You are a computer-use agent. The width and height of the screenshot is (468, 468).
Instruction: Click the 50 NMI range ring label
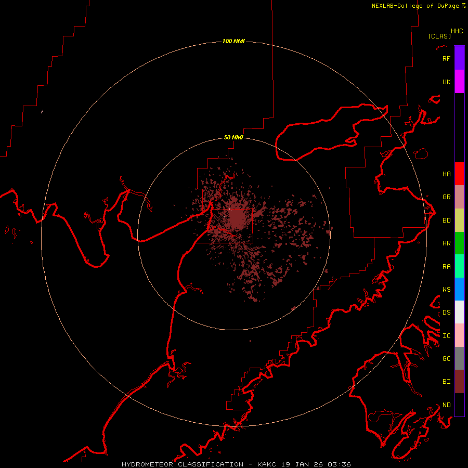point(233,137)
